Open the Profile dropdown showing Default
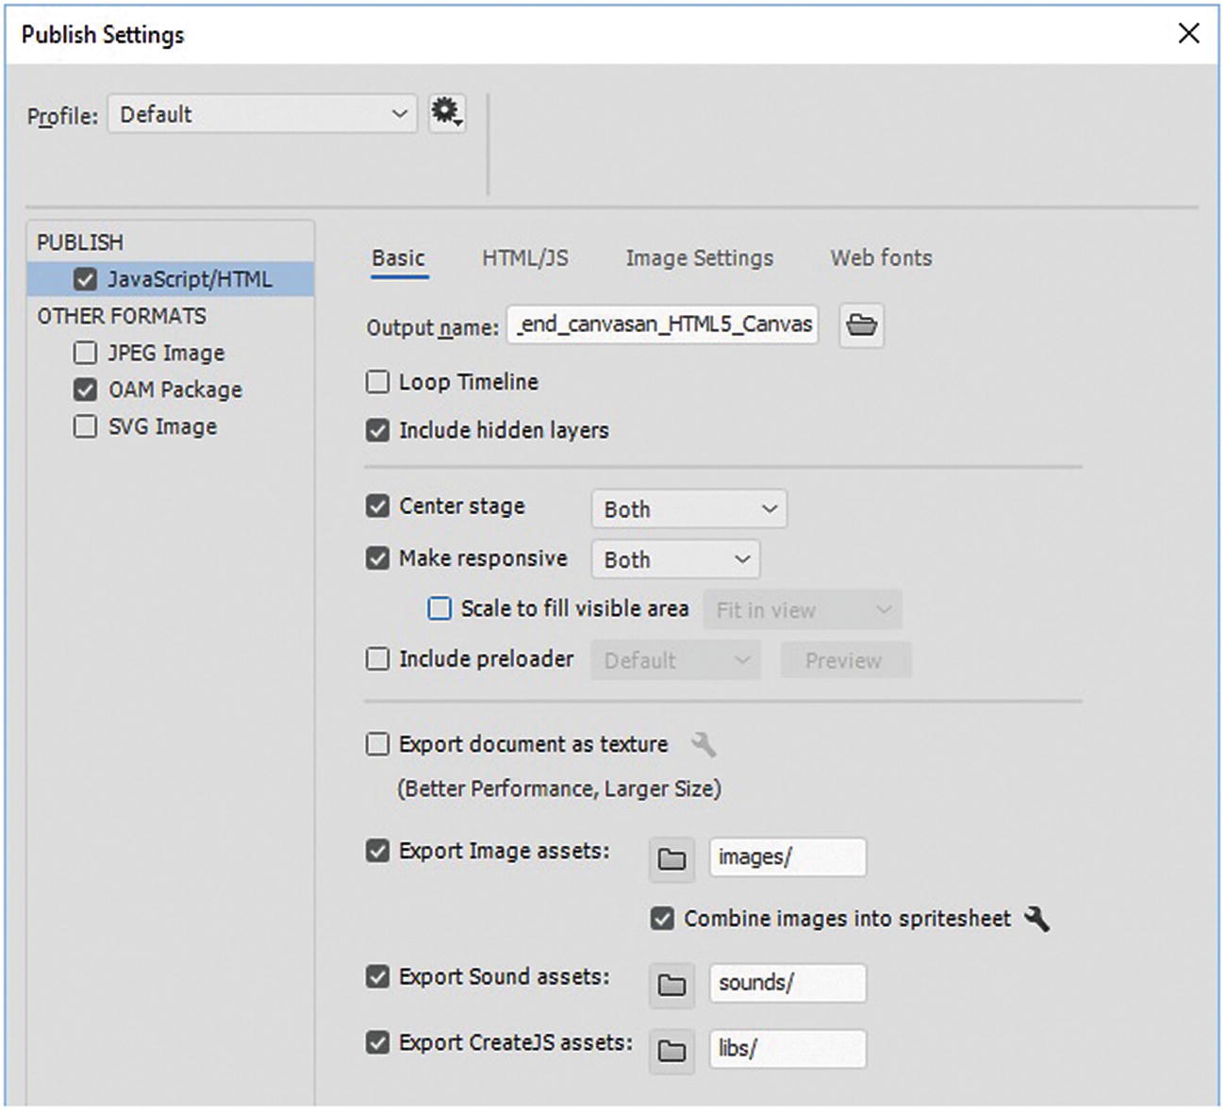The width and height of the screenshot is (1226, 1112). (x=262, y=114)
